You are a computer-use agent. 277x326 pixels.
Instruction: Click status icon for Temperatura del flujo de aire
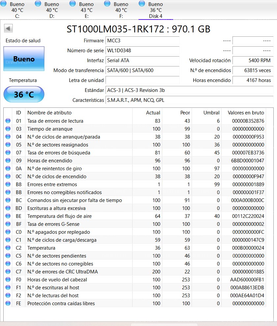click(x=8, y=216)
